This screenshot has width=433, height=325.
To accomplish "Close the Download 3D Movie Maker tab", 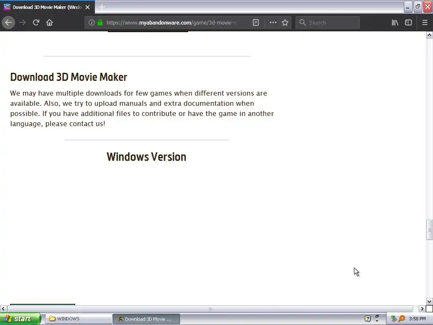I will coord(88,7).
